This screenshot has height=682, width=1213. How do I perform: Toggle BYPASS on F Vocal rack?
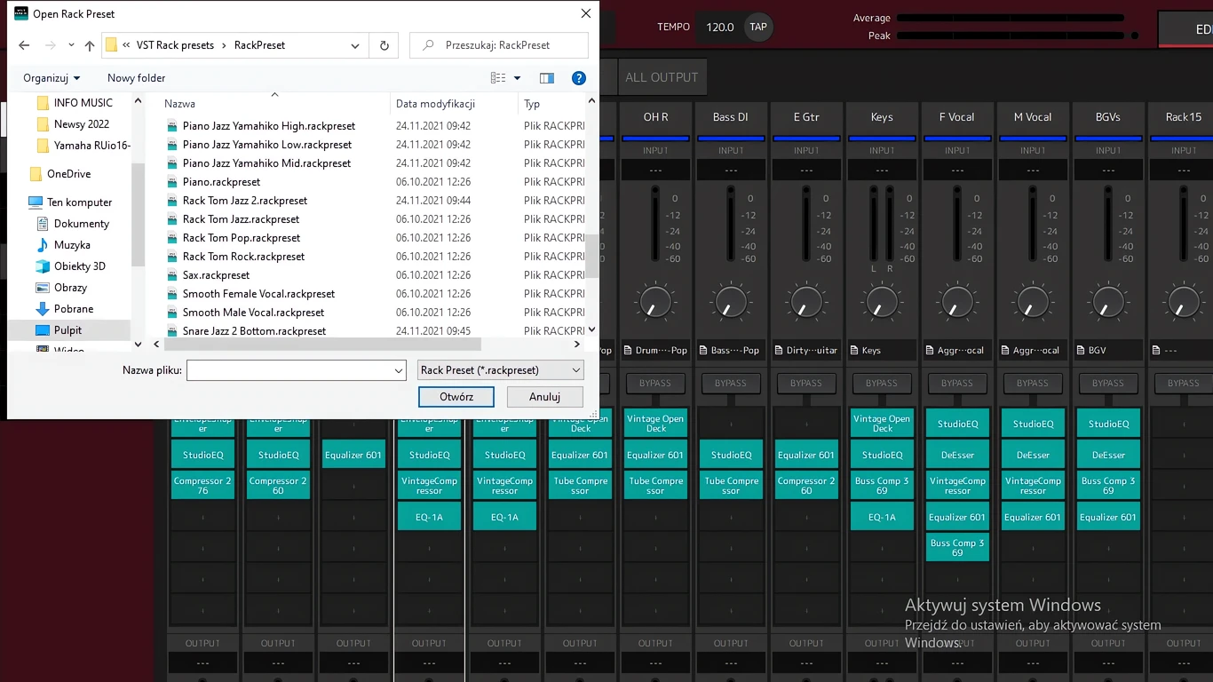957,384
